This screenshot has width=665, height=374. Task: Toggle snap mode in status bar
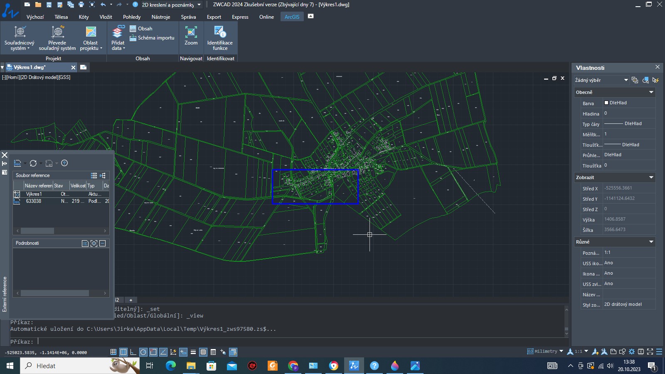pos(113,352)
